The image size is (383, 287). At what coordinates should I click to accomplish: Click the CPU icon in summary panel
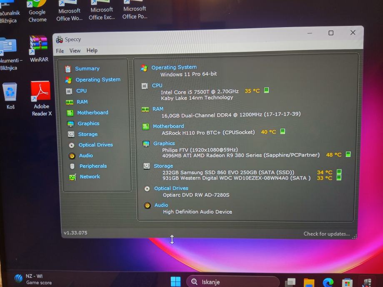click(x=145, y=86)
